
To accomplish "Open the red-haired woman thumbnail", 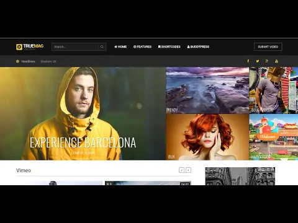I will [207, 137].
